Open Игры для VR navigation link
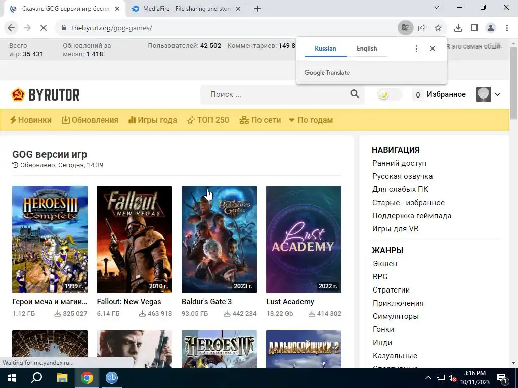 (x=395, y=229)
